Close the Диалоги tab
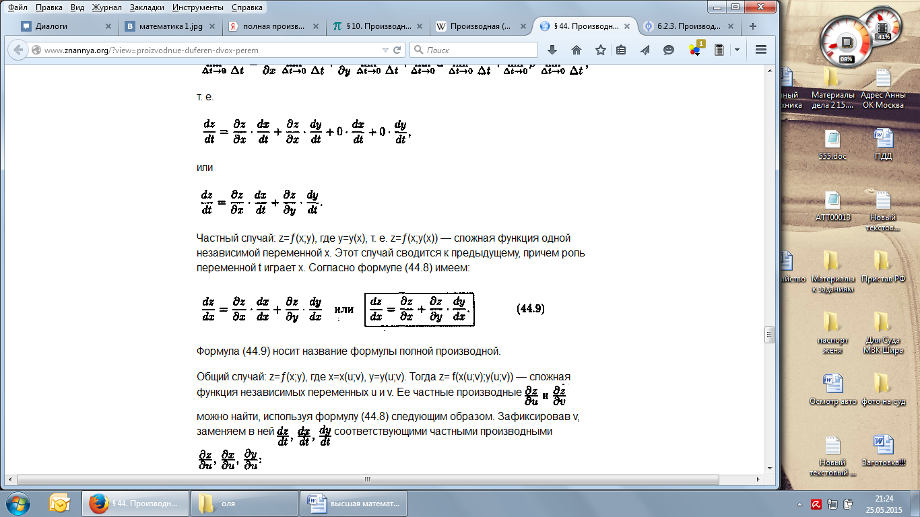The image size is (920, 517). (108, 26)
